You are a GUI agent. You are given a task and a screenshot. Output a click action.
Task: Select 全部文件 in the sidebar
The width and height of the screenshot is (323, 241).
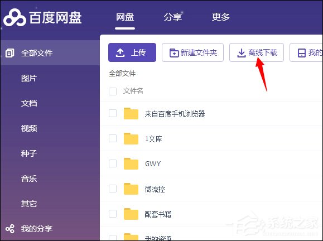[50, 53]
